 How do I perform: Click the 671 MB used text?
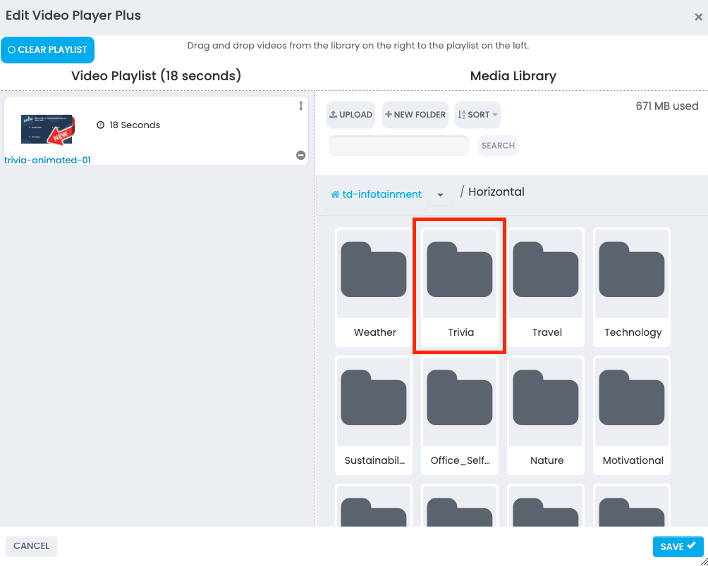click(667, 106)
